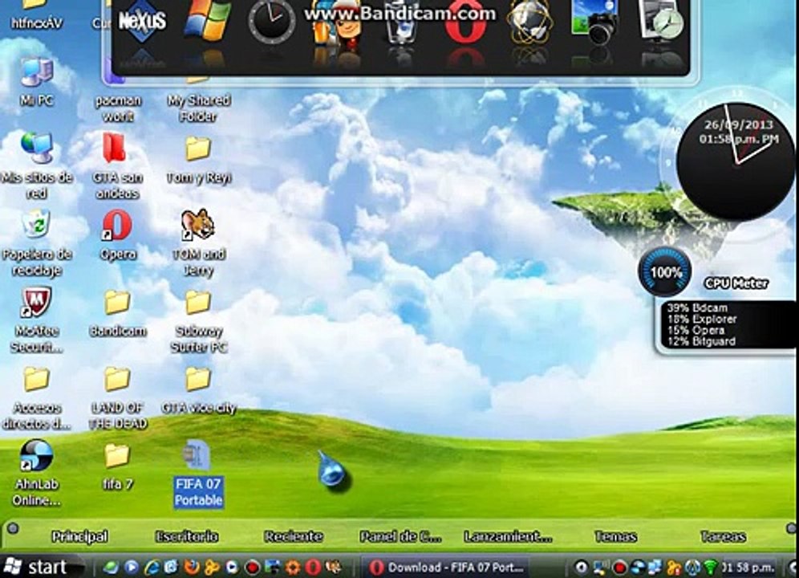Image resolution: width=799 pixels, height=578 pixels.
Task: Click the 18% Explorer process entry
Action: click(x=702, y=319)
